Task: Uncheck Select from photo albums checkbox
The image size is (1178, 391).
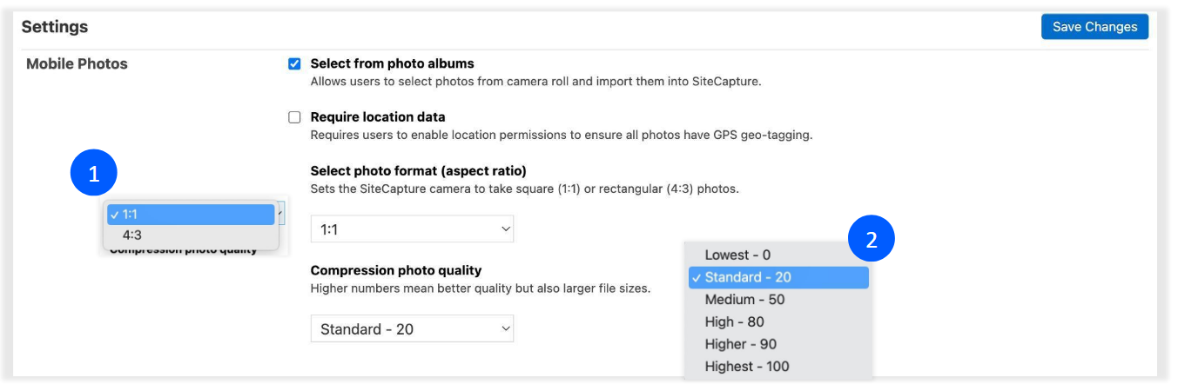Action: click(x=294, y=63)
